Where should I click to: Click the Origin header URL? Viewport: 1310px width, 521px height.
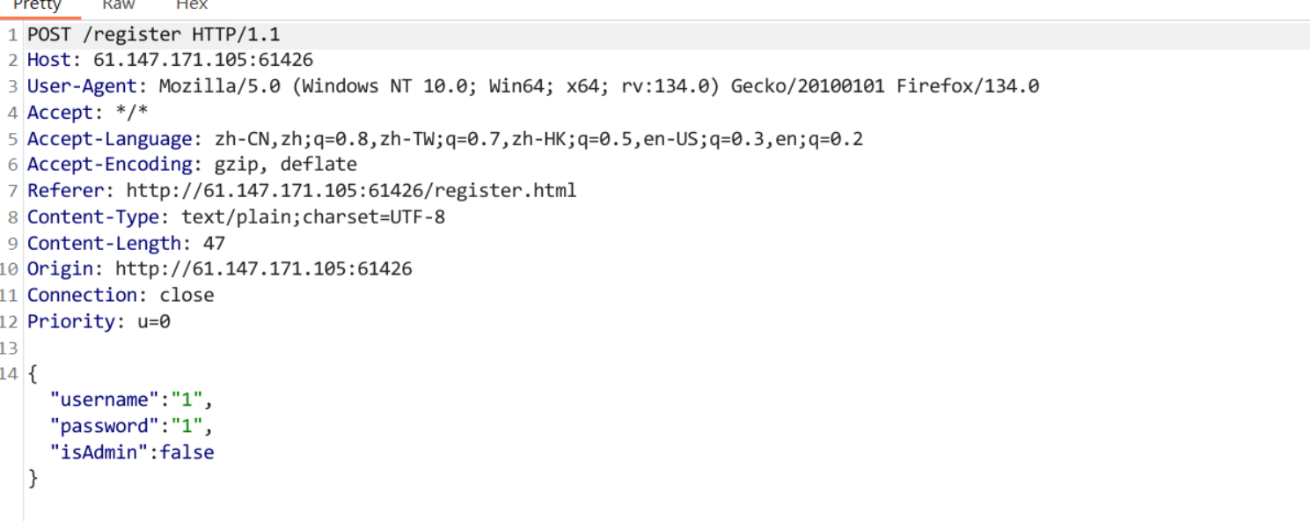click(x=264, y=269)
